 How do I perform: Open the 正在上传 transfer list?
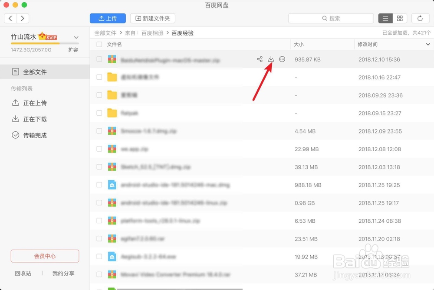tap(30, 103)
